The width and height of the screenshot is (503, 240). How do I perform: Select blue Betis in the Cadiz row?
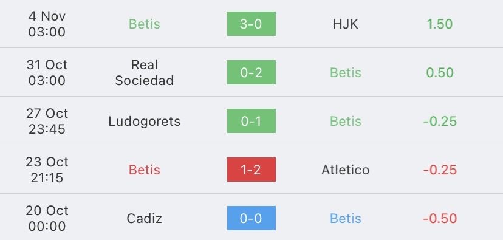[346, 219]
